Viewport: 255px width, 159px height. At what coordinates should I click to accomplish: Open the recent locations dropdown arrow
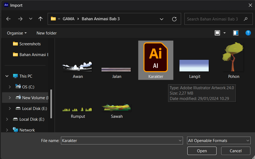(x=31, y=19)
